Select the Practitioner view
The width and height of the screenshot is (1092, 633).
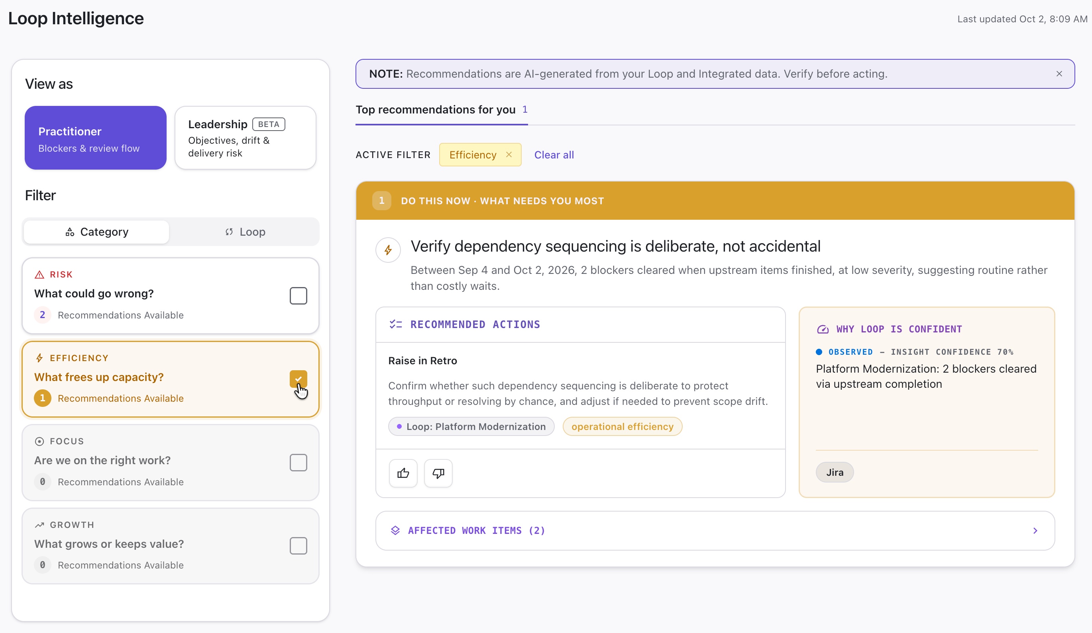95,138
